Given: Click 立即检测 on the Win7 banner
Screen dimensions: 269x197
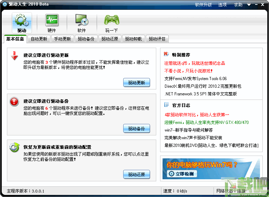Looking at the screenshot, I should click(x=182, y=174).
